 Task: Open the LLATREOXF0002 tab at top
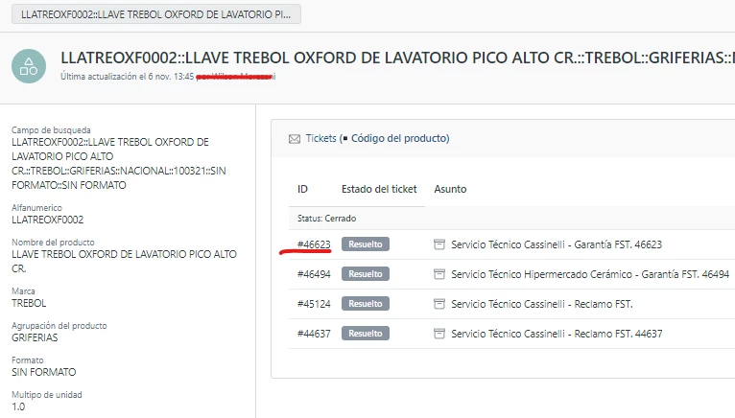[156, 14]
